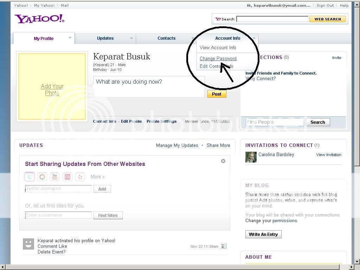360x270 pixels.
Task: Click the Write An Entry button
Action: point(263,234)
